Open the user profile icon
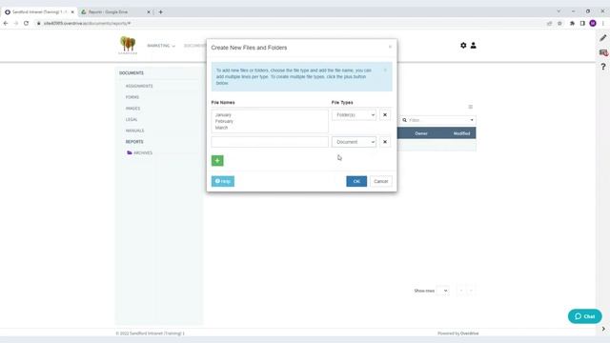Viewport: 610px width, 343px height. coord(473,46)
